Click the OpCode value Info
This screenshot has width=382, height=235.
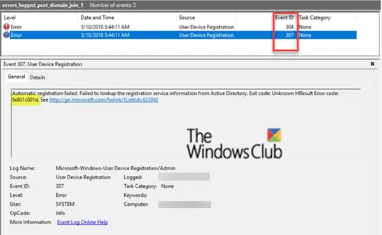pos(60,213)
